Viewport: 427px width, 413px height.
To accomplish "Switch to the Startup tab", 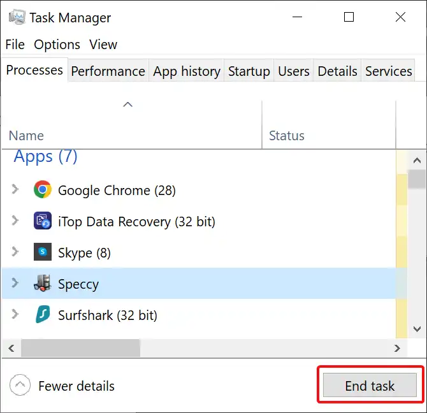I will [x=249, y=71].
